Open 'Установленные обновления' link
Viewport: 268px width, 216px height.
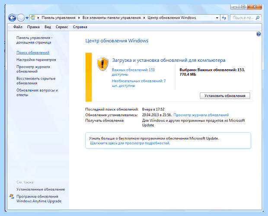tap(41, 189)
